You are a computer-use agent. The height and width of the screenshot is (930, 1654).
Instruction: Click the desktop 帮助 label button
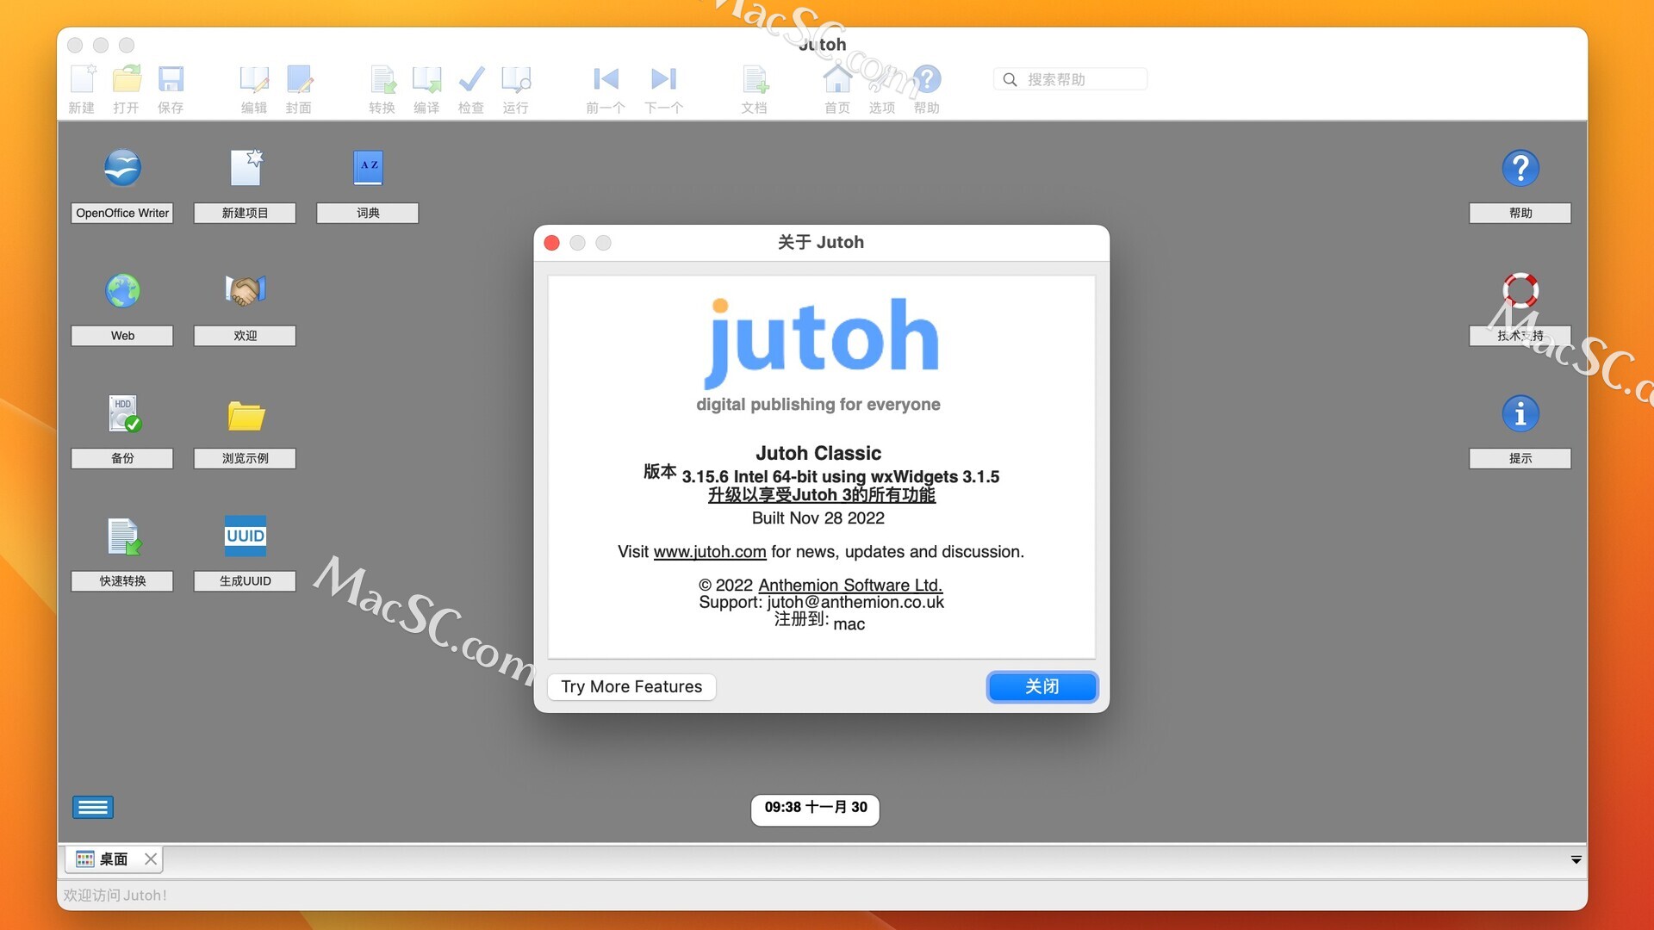[1520, 213]
